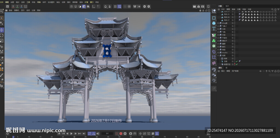Toggle the timeline sound speaker

click(98, 134)
